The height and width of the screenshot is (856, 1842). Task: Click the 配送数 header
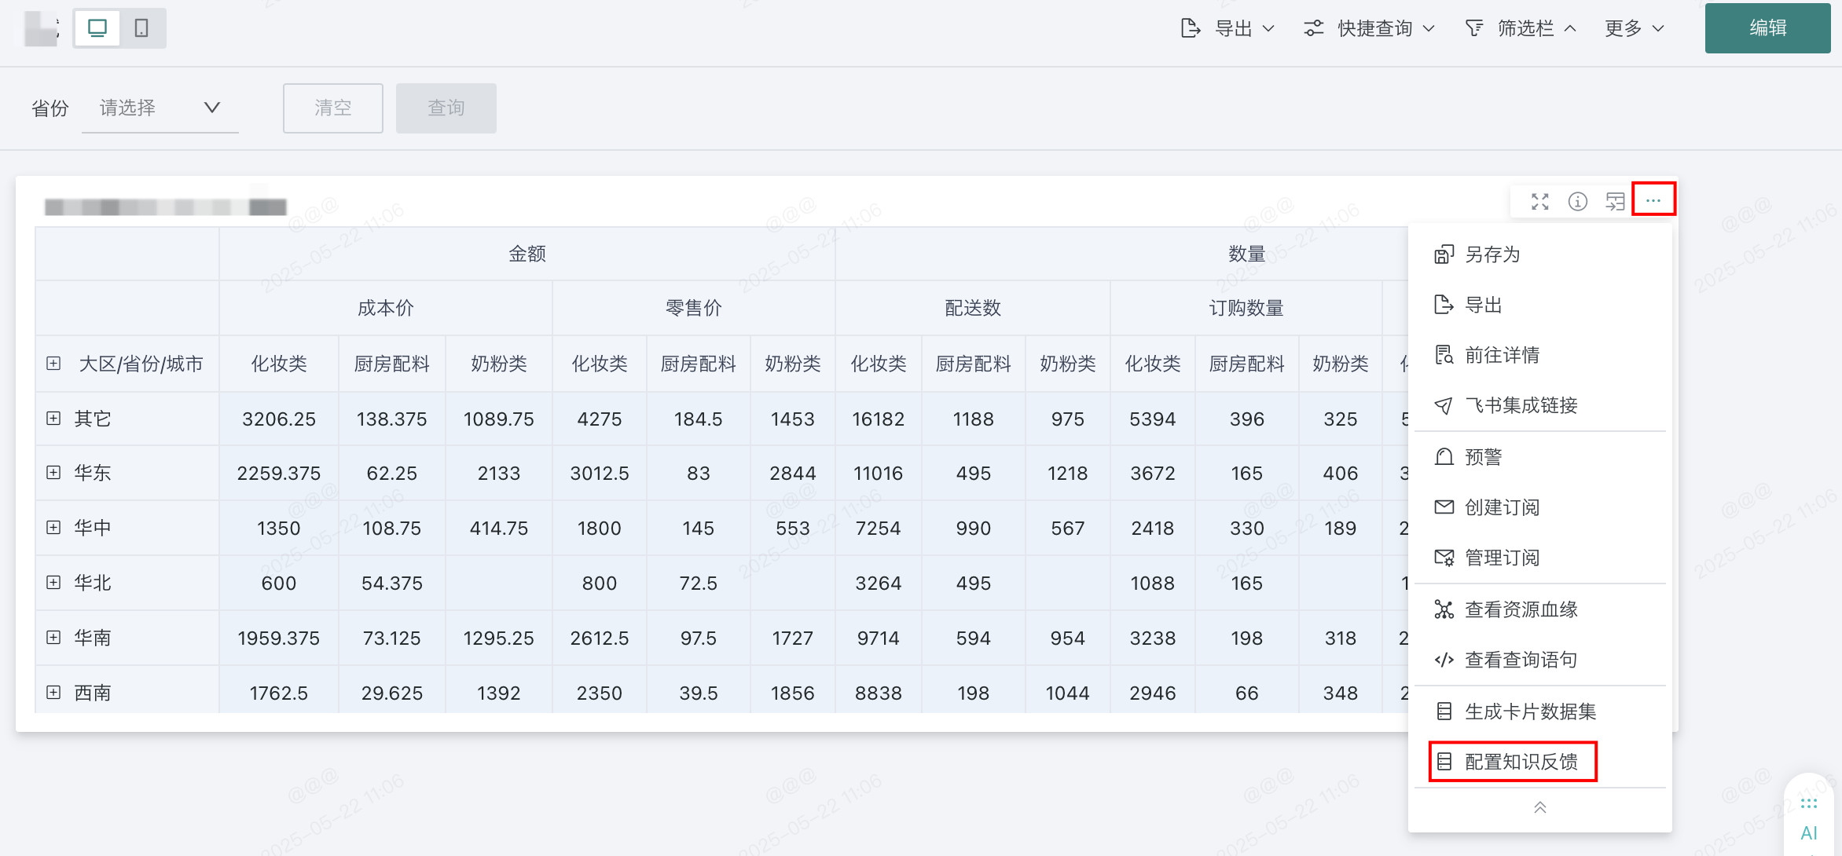click(x=973, y=308)
